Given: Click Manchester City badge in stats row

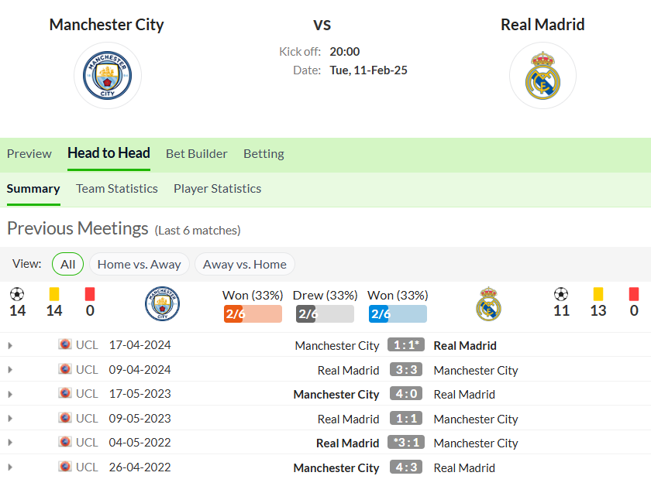Looking at the screenshot, I should point(162,303).
